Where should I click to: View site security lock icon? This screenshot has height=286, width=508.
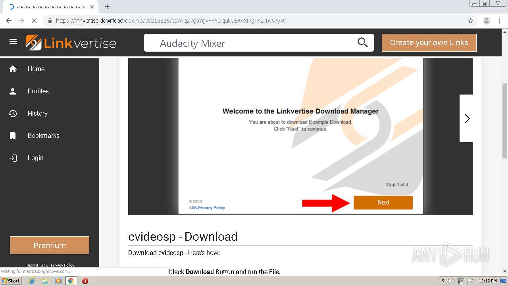(x=50, y=21)
